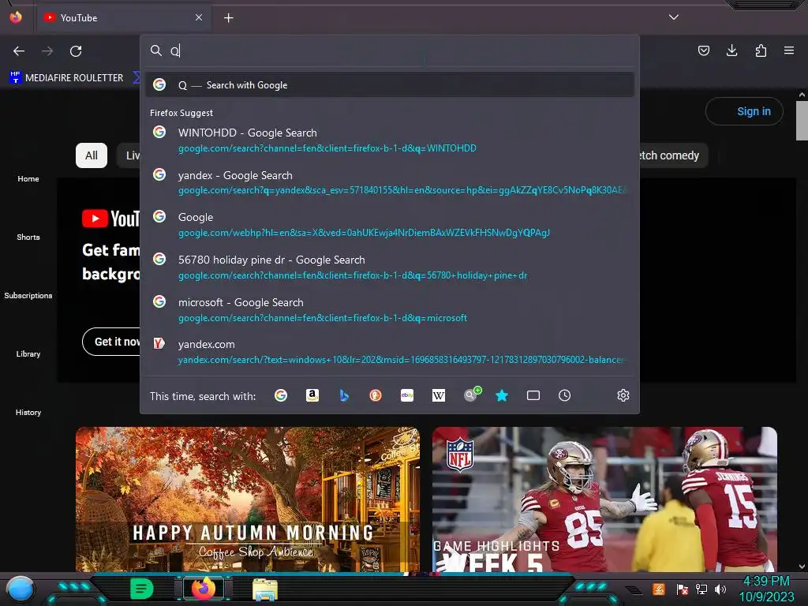The height and width of the screenshot is (606, 808).
Task: Click the Firefox logo in title bar
Action: [x=16, y=17]
